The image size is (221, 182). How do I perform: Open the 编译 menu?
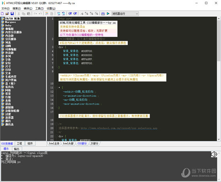(28, 8)
